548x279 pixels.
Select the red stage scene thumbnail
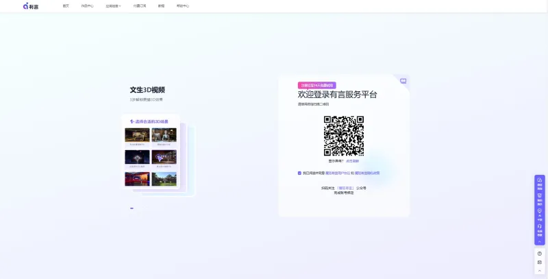coord(137,179)
